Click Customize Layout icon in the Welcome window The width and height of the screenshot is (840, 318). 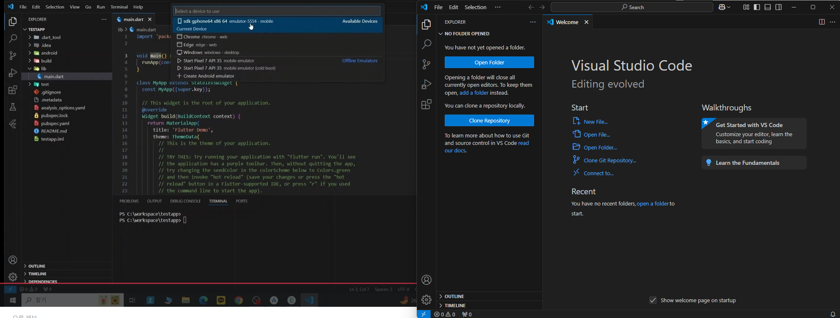pyautogui.click(x=746, y=7)
